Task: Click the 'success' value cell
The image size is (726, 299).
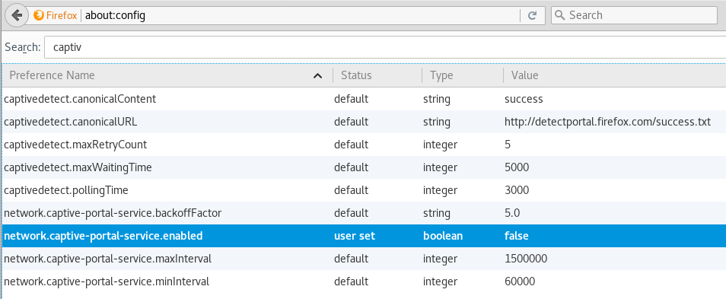Action: tap(524, 99)
